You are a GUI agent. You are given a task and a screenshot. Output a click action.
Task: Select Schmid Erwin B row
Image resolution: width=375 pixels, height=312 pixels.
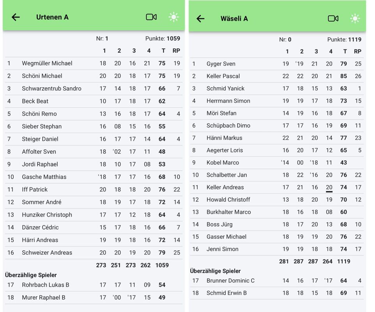pyautogui.click(x=226, y=293)
